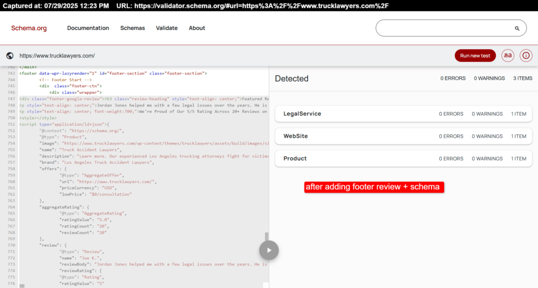Image resolution: width=538 pixels, height=288 pixels.
Task: Select the tested URL trucklawyers.com text
Action: point(57,55)
